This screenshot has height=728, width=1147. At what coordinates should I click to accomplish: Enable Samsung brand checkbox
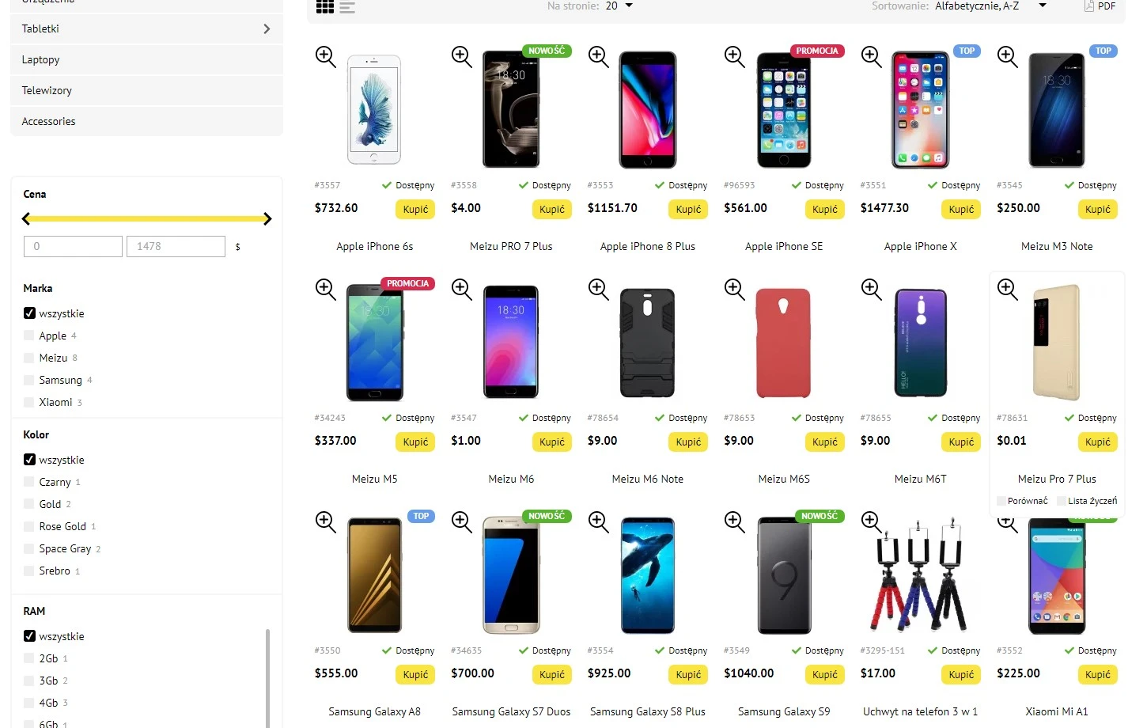pos(29,380)
